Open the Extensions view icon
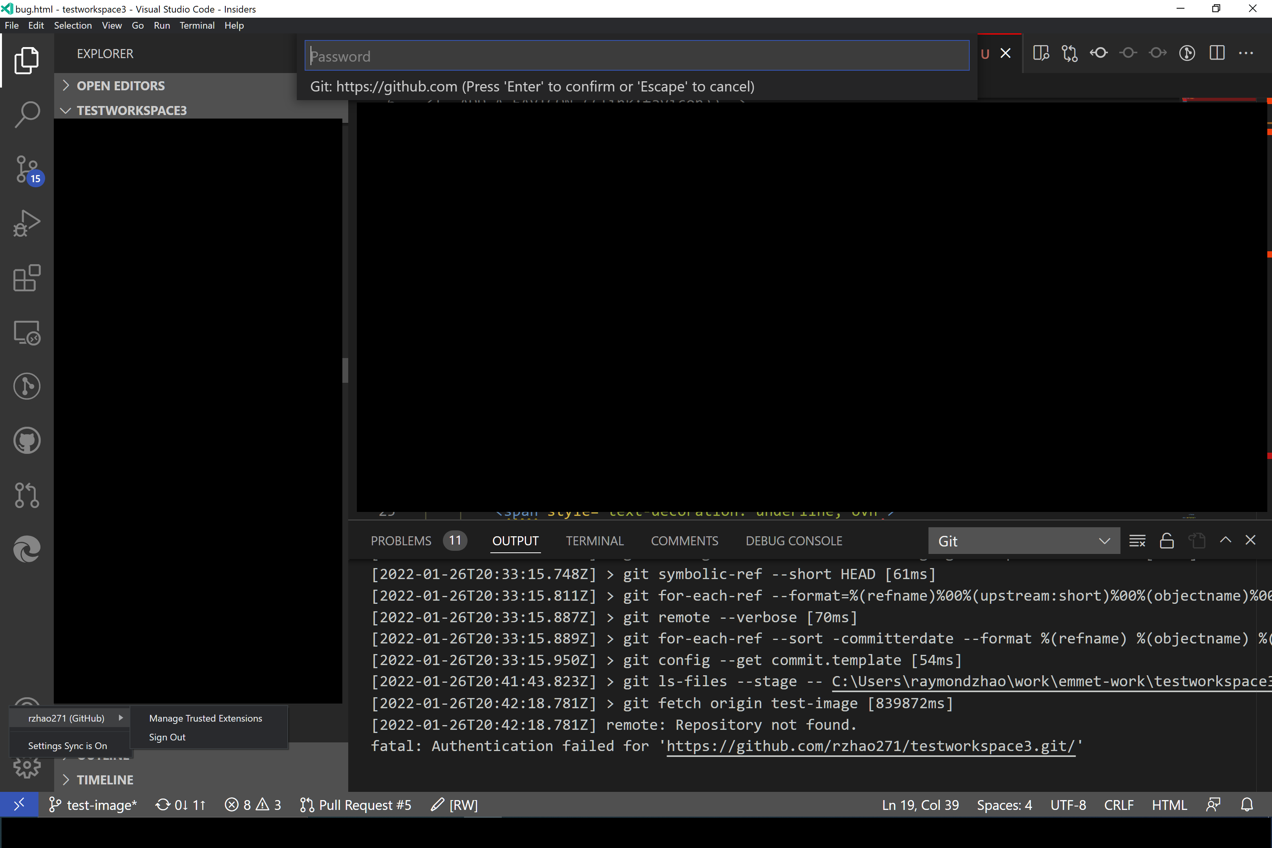The width and height of the screenshot is (1272, 848). click(x=27, y=278)
